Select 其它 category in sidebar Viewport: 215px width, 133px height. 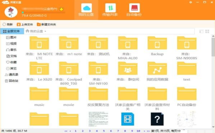(11, 69)
